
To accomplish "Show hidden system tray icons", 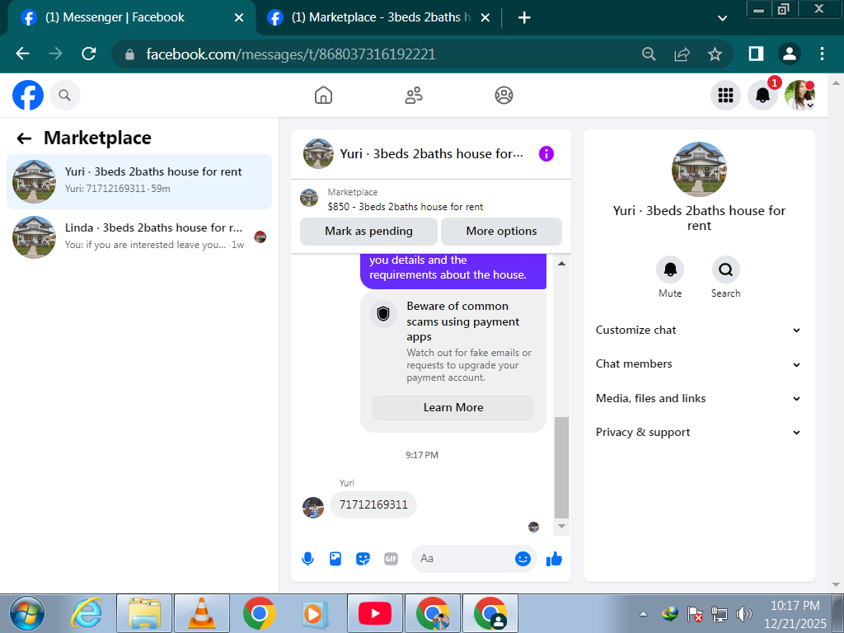I will [x=643, y=613].
